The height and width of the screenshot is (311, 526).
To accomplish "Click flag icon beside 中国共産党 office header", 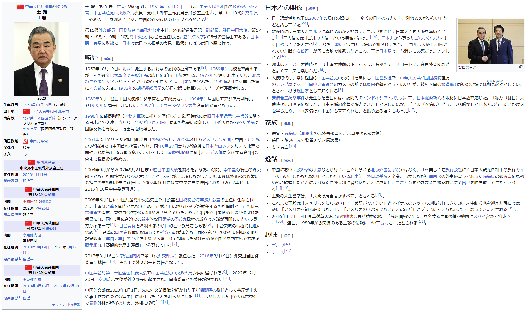I will [32, 162].
